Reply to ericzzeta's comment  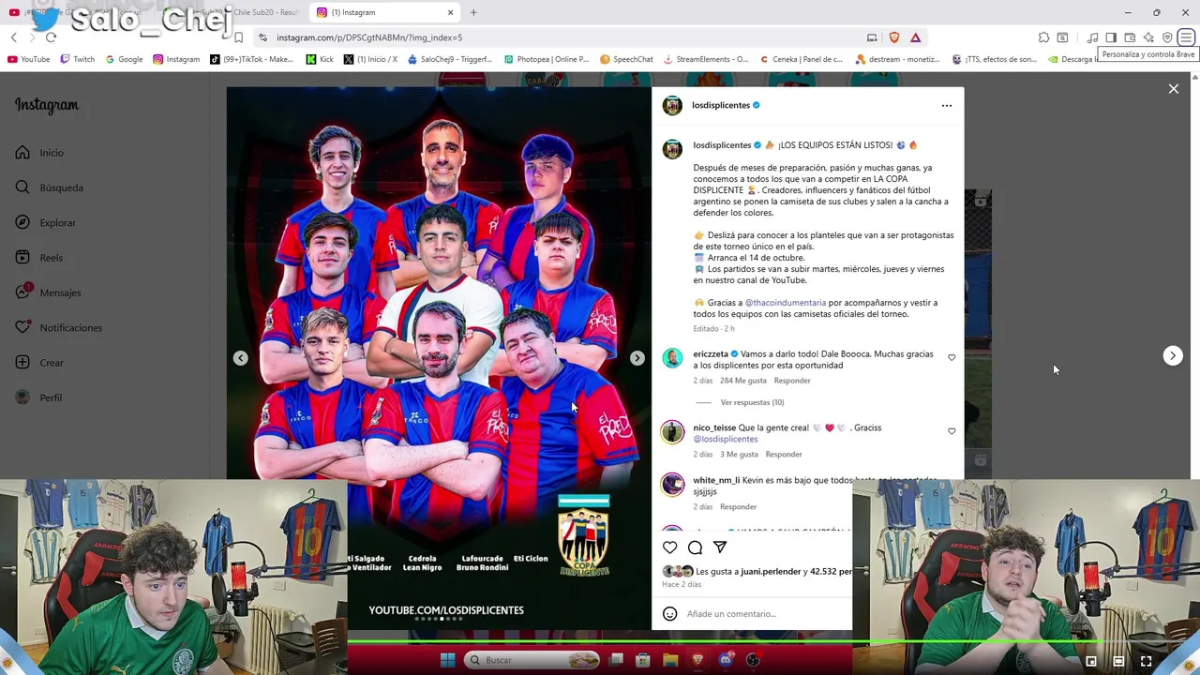792,381
